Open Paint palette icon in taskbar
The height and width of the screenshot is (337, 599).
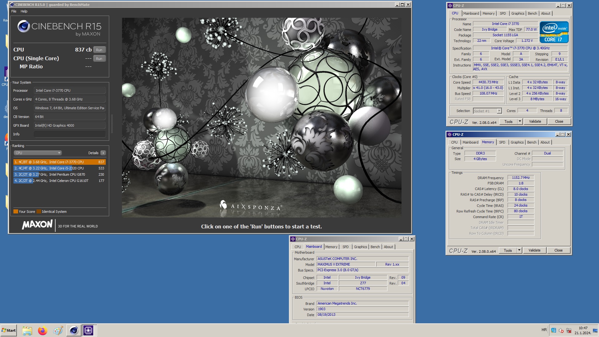coord(58,330)
